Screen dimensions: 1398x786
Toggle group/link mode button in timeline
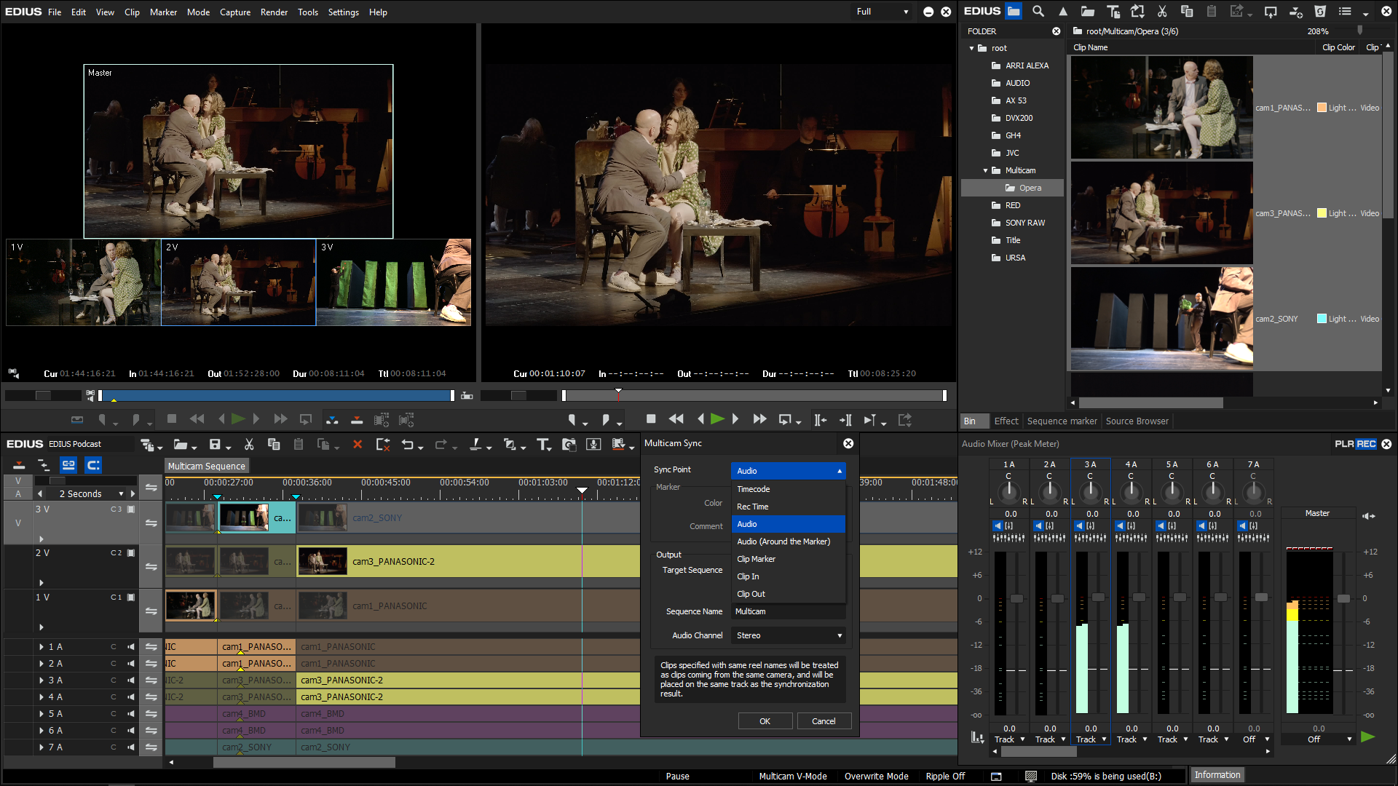coord(68,465)
